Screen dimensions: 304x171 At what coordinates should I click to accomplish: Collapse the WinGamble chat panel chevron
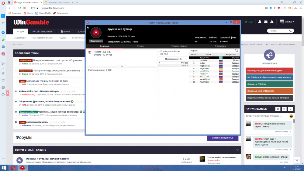click(291, 109)
